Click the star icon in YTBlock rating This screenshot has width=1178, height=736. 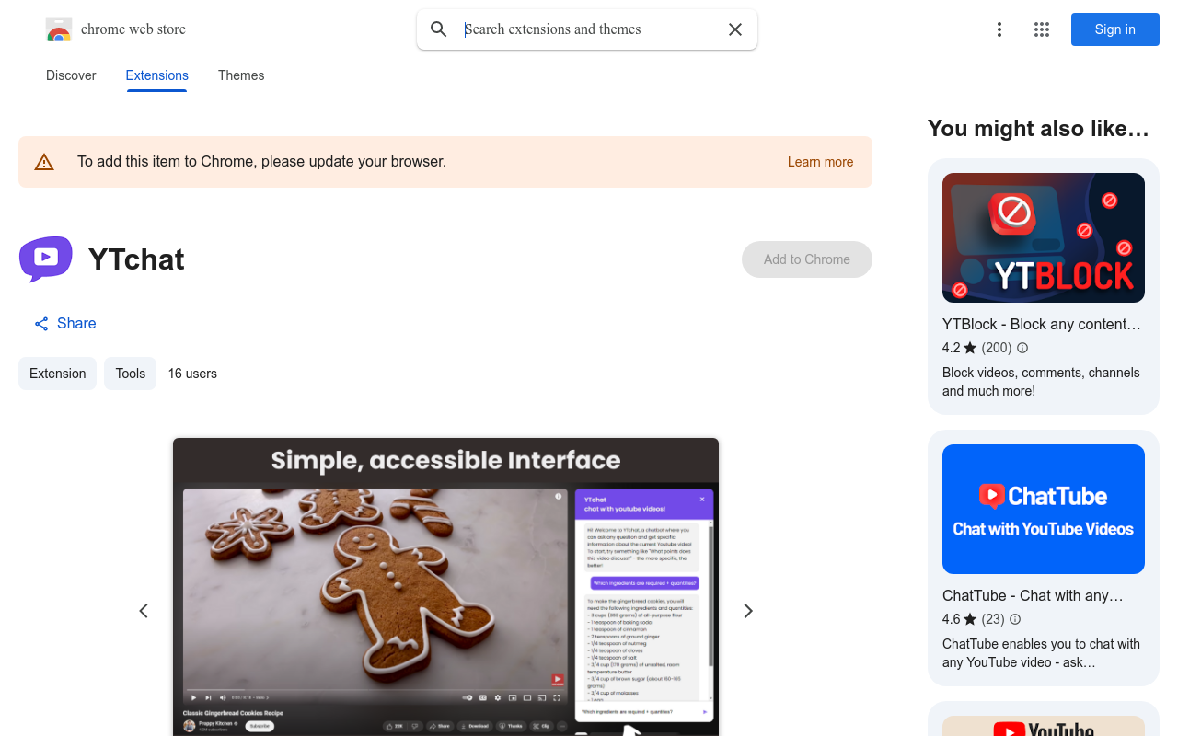pos(970,348)
